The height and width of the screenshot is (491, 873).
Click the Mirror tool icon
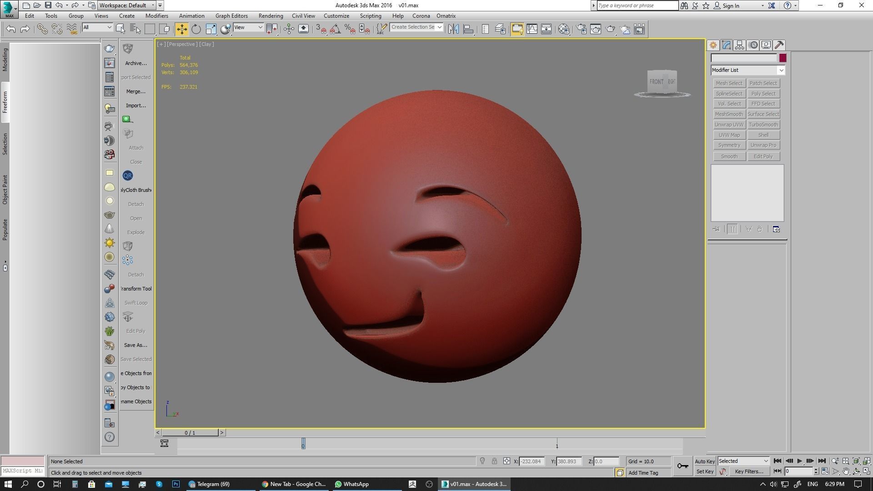453,29
